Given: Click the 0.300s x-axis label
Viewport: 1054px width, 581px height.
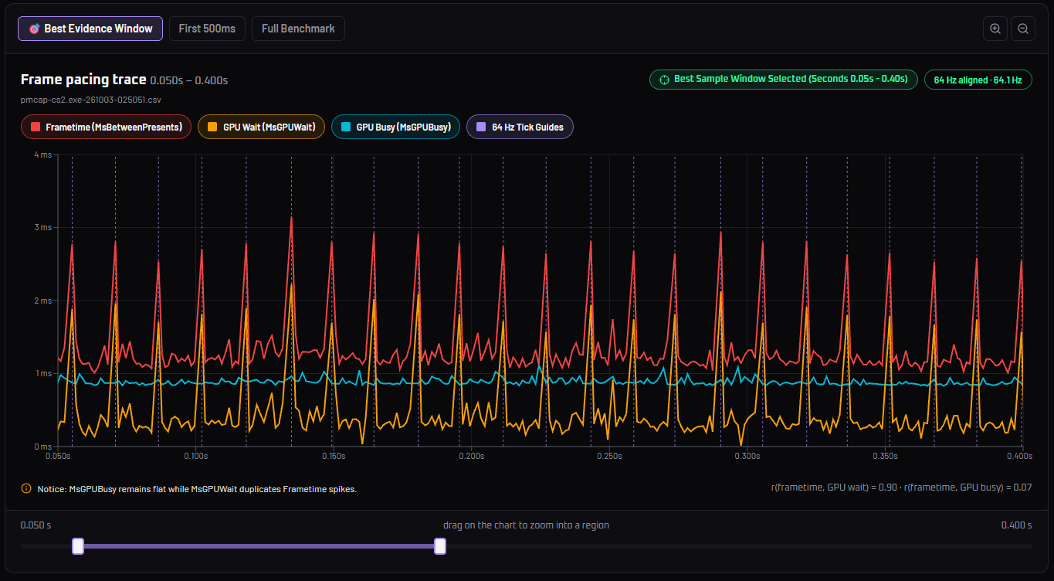Looking at the screenshot, I should pyautogui.click(x=747, y=456).
